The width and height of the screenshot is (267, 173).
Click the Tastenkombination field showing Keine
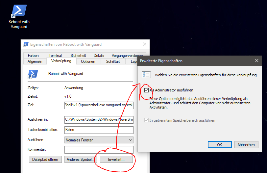click(x=99, y=130)
